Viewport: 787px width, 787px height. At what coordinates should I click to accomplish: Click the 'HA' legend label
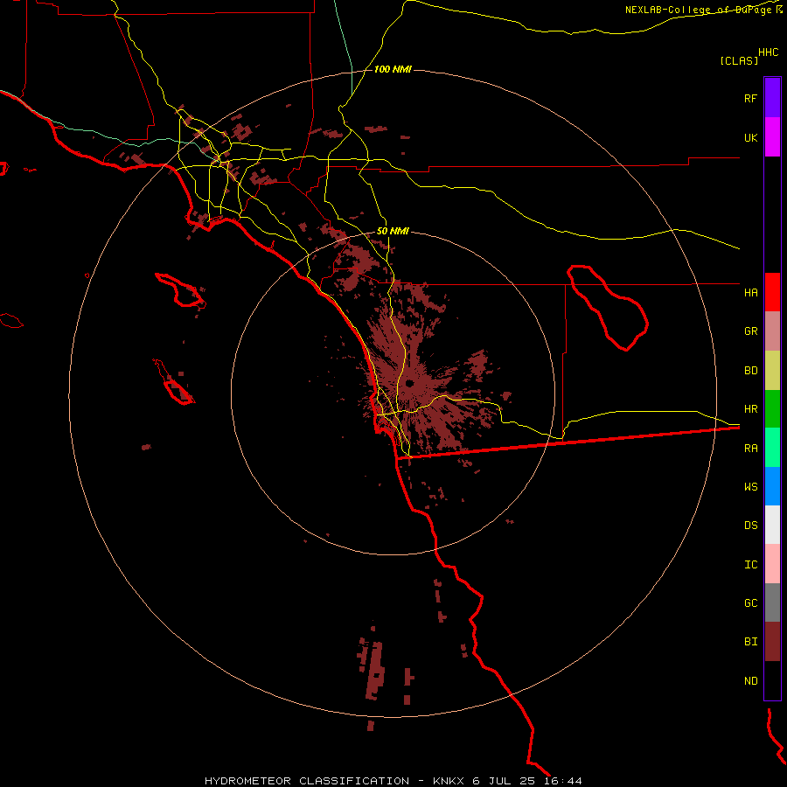[x=750, y=292]
